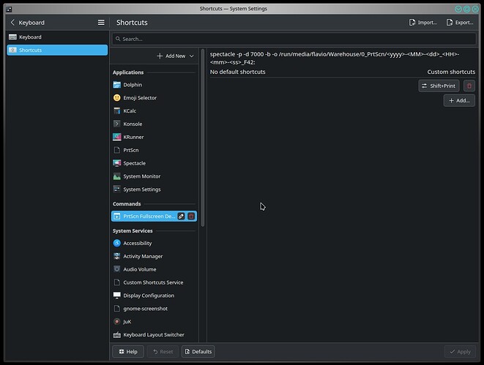Select the Konsole terminal icon
Screen dimensions: 484x365
pos(116,124)
